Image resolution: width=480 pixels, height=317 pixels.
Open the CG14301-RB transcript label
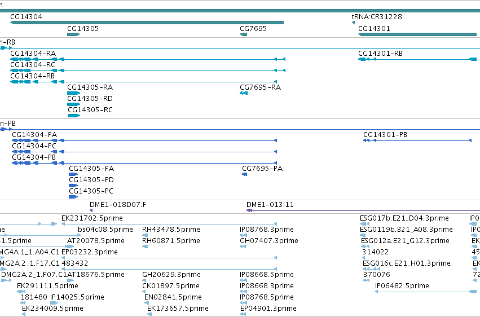click(381, 54)
